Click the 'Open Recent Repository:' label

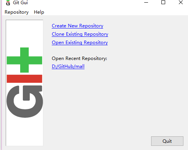pos(80,58)
